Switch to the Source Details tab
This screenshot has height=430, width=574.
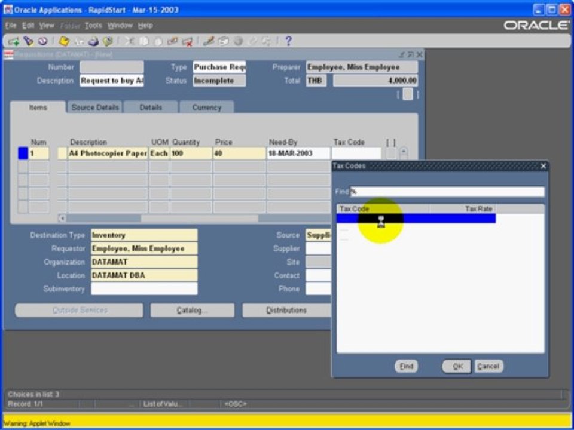tap(95, 107)
